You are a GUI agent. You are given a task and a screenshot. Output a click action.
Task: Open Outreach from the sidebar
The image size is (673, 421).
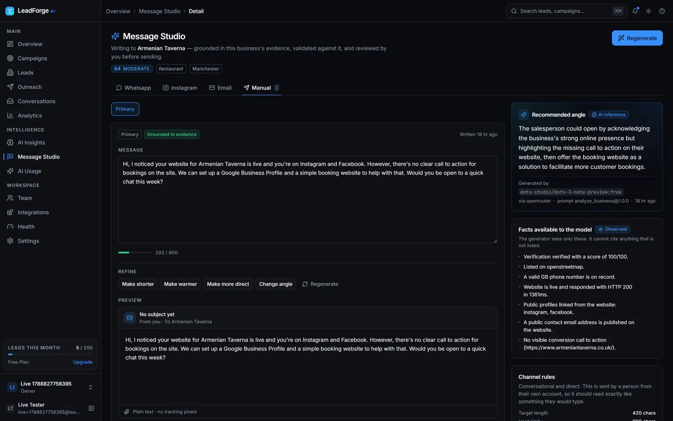[50, 87]
